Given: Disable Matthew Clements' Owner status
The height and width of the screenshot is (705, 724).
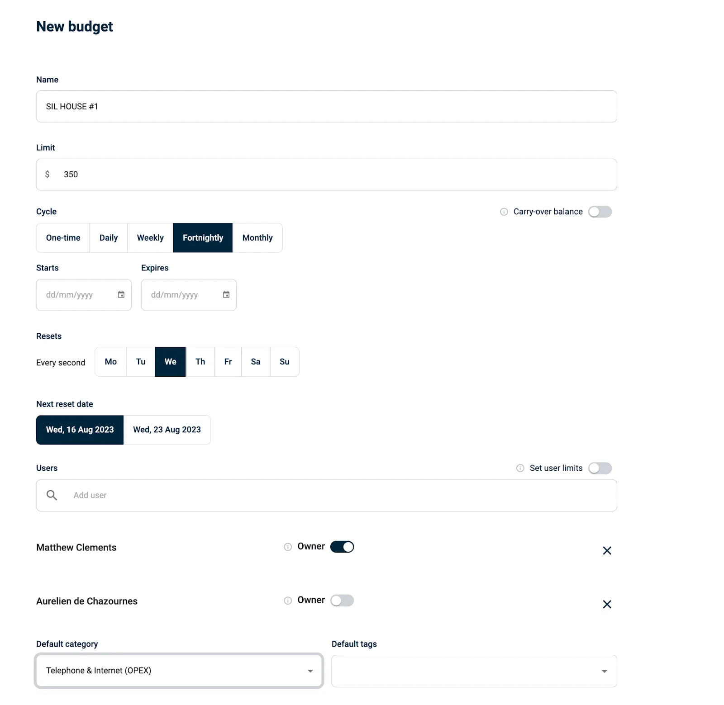Looking at the screenshot, I should (342, 547).
